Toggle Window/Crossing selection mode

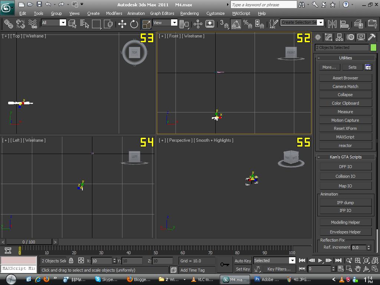coord(108,24)
